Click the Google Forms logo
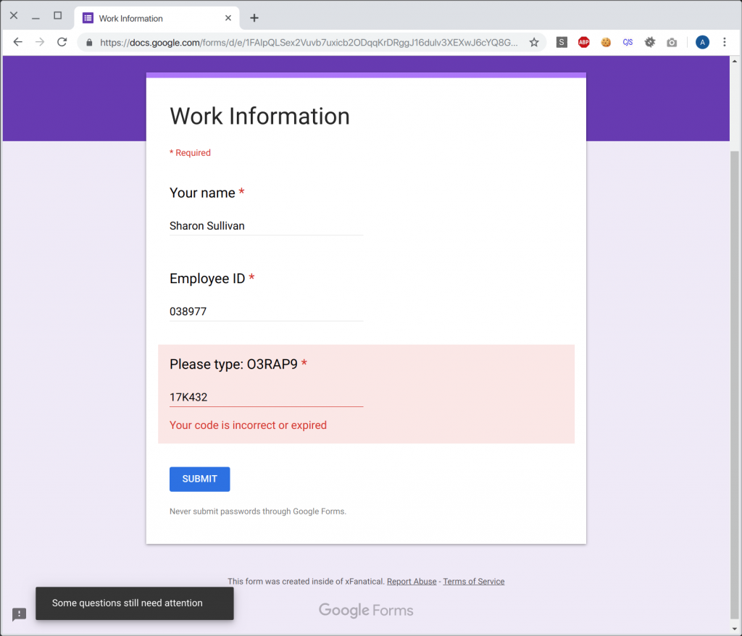This screenshot has height=636, width=742. pyautogui.click(x=366, y=610)
